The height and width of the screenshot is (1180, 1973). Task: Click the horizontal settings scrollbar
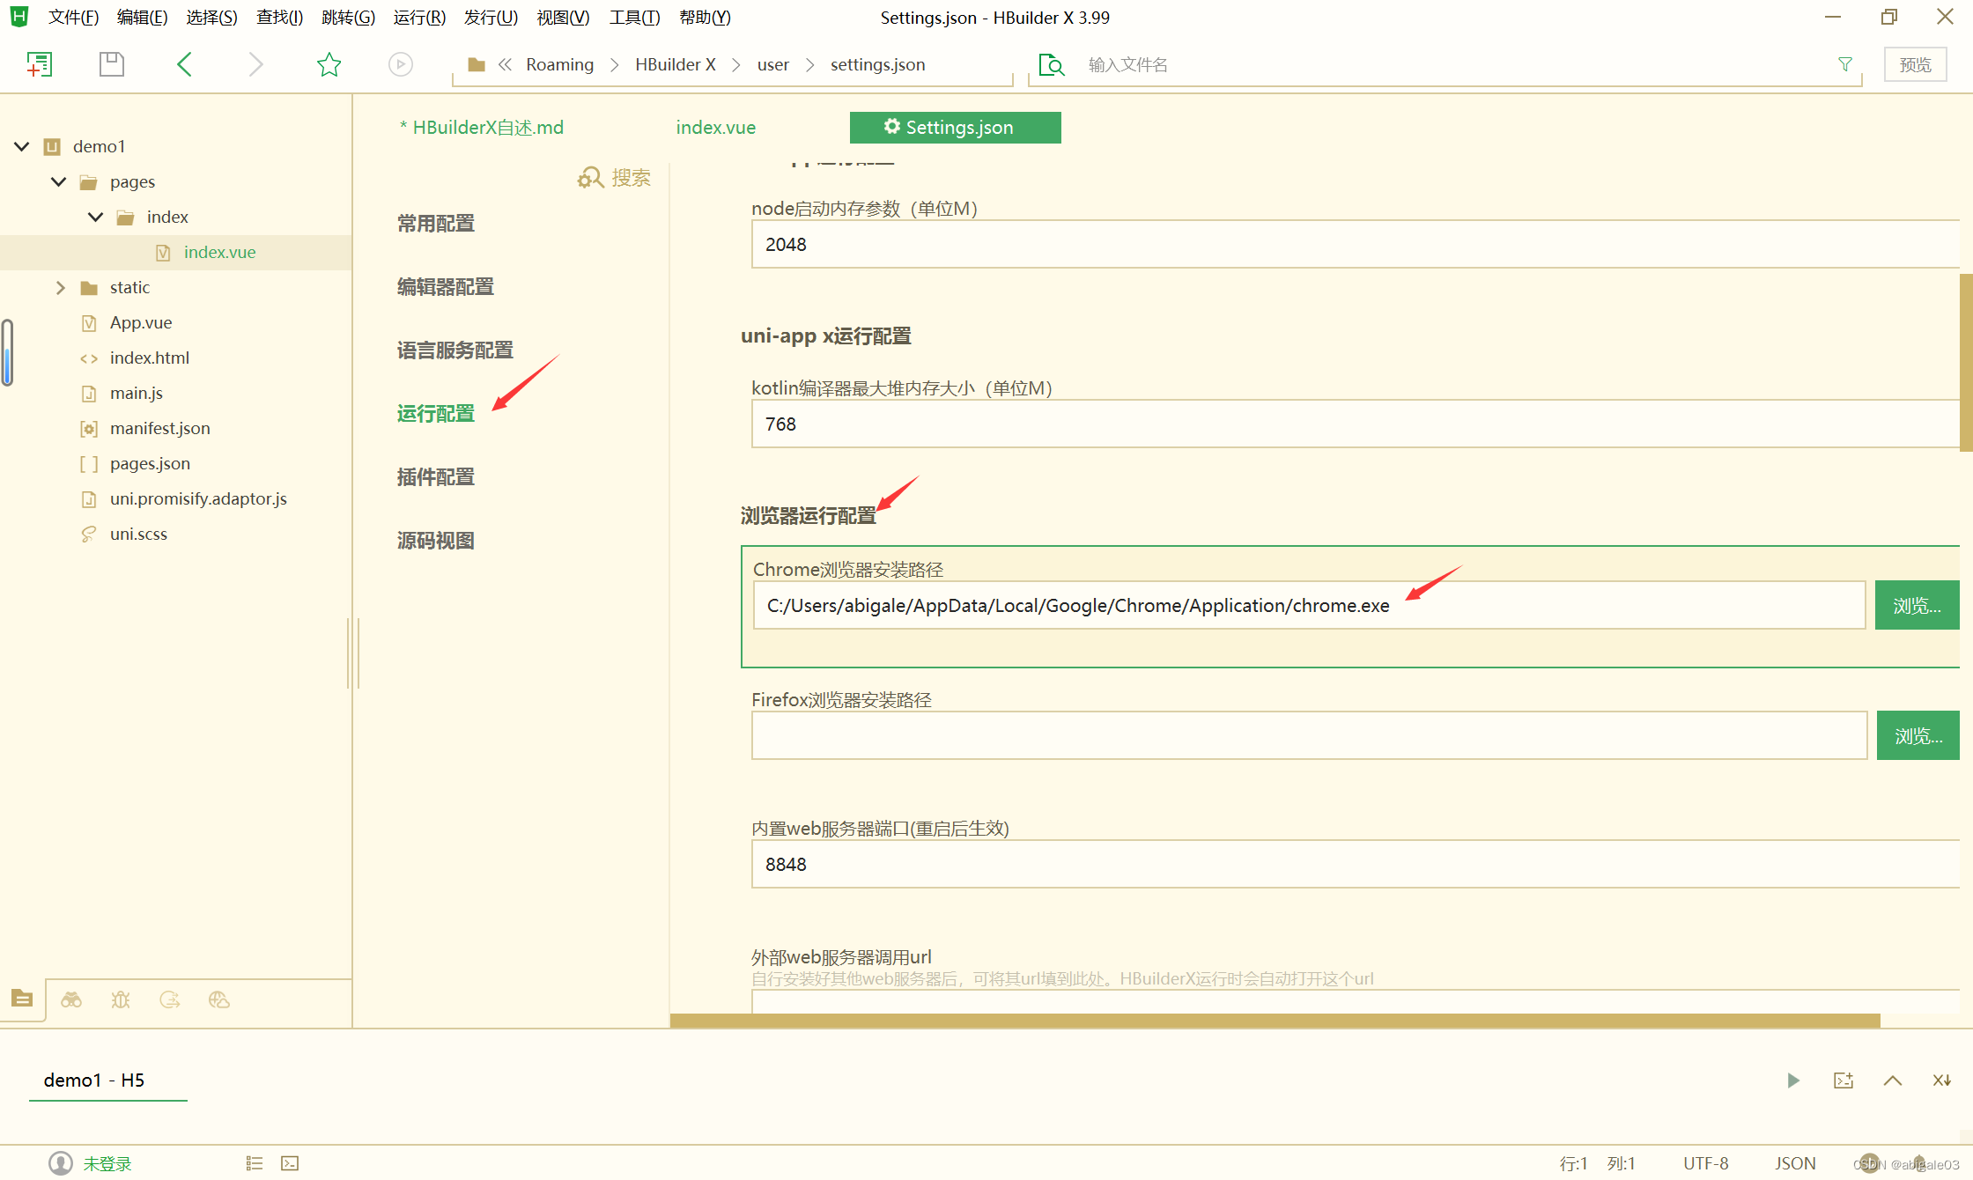(x=1275, y=1020)
